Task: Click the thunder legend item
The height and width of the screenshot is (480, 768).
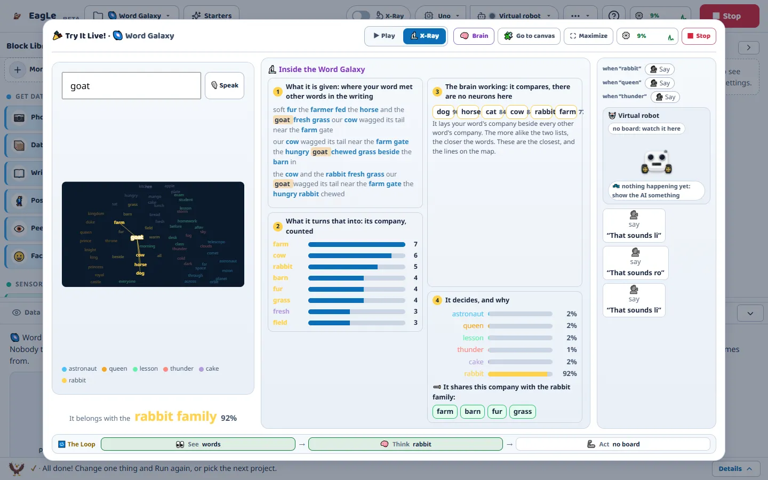Action: [x=178, y=369]
